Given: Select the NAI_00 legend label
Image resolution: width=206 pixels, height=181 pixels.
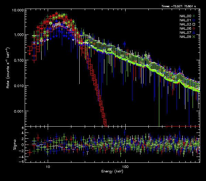Looking at the screenshot, I should coord(185,17).
